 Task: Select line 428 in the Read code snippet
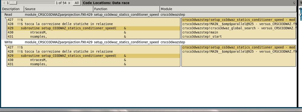tap(94, 24)
